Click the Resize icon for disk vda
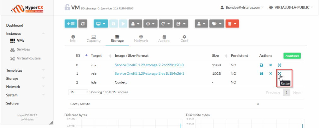Viewport: 319px width, 128px height. click(280, 65)
